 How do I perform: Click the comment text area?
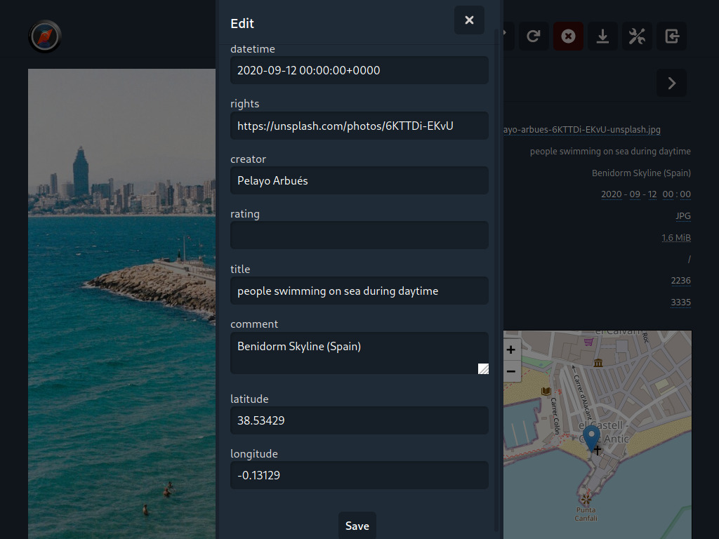tap(359, 353)
